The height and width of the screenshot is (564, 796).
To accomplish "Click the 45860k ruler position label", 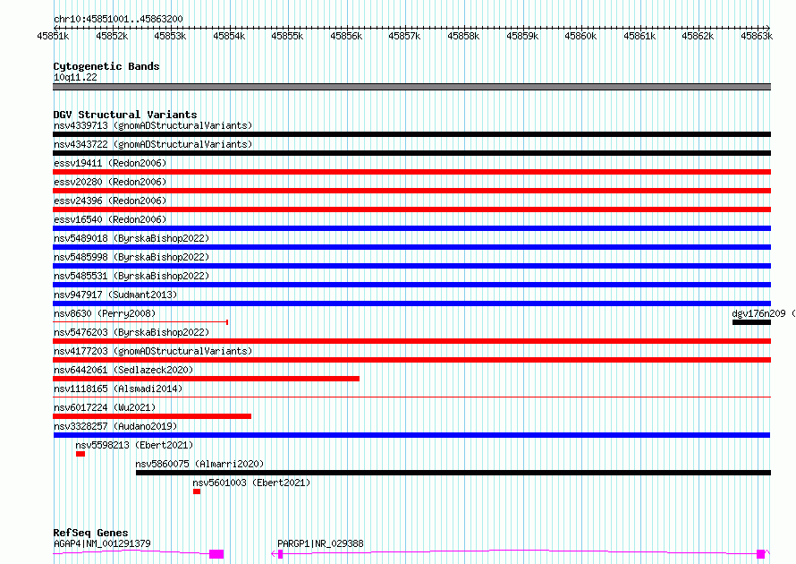I will (x=580, y=36).
